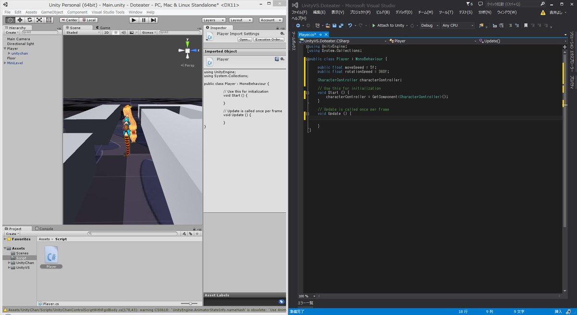Toggle the Center pivot mode button
Viewport: 577px width, 315px height.
coord(69,20)
